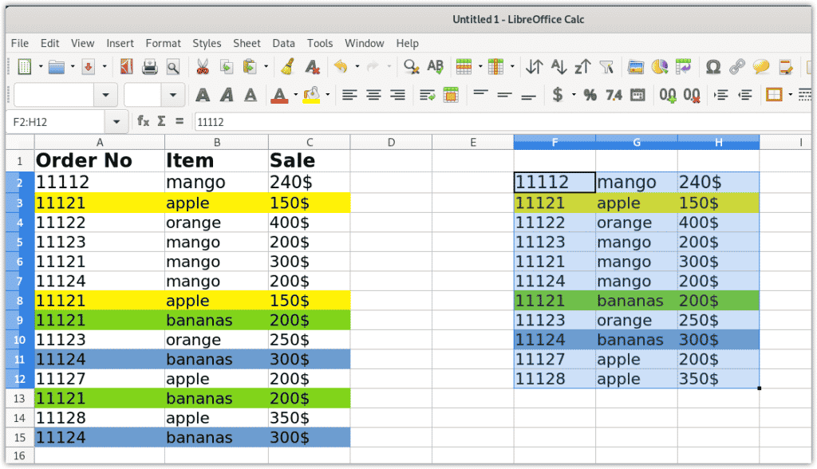817x469 pixels.
Task: Insert a comment
Action: click(760, 68)
